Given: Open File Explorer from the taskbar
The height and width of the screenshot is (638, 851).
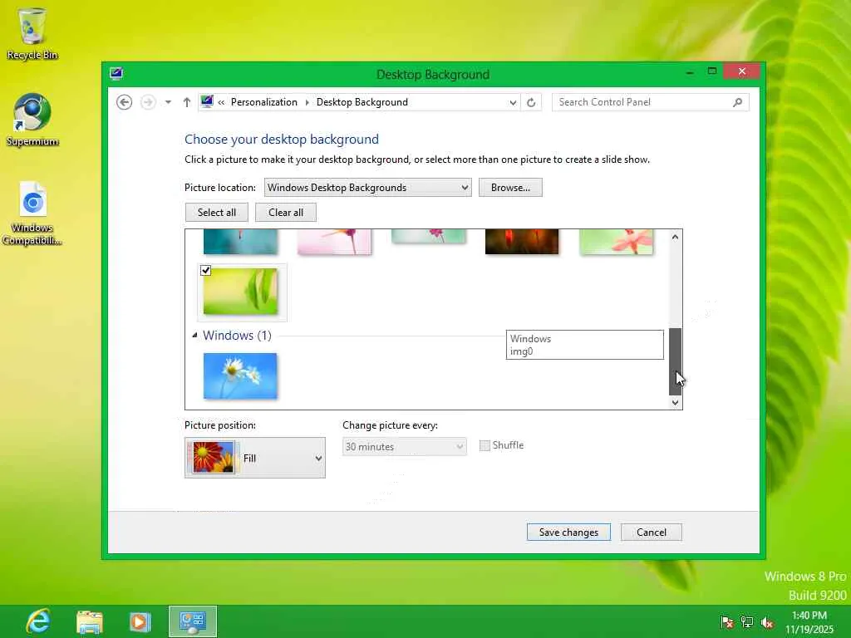Looking at the screenshot, I should click(90, 621).
